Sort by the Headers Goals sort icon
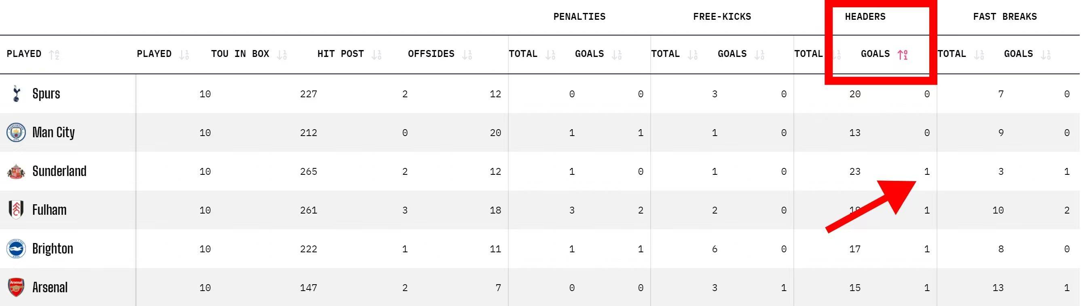 (903, 54)
